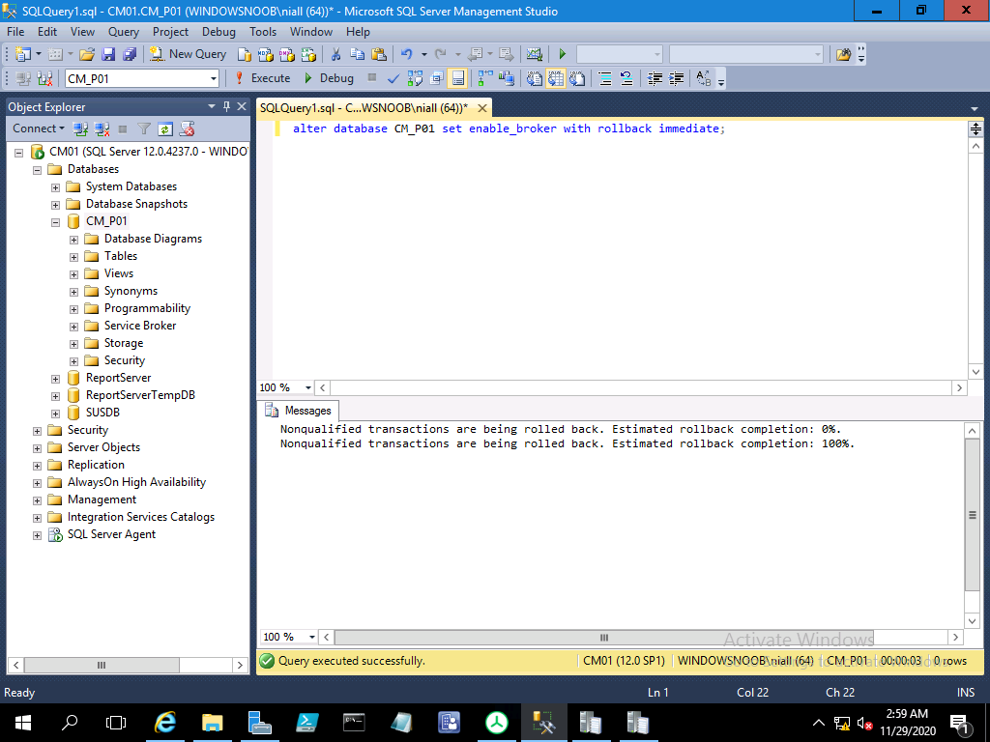
Task: Paste from clipboard using toolbar icon
Action: (x=379, y=54)
